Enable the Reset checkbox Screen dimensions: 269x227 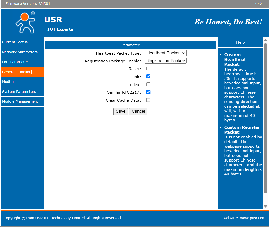(148, 69)
